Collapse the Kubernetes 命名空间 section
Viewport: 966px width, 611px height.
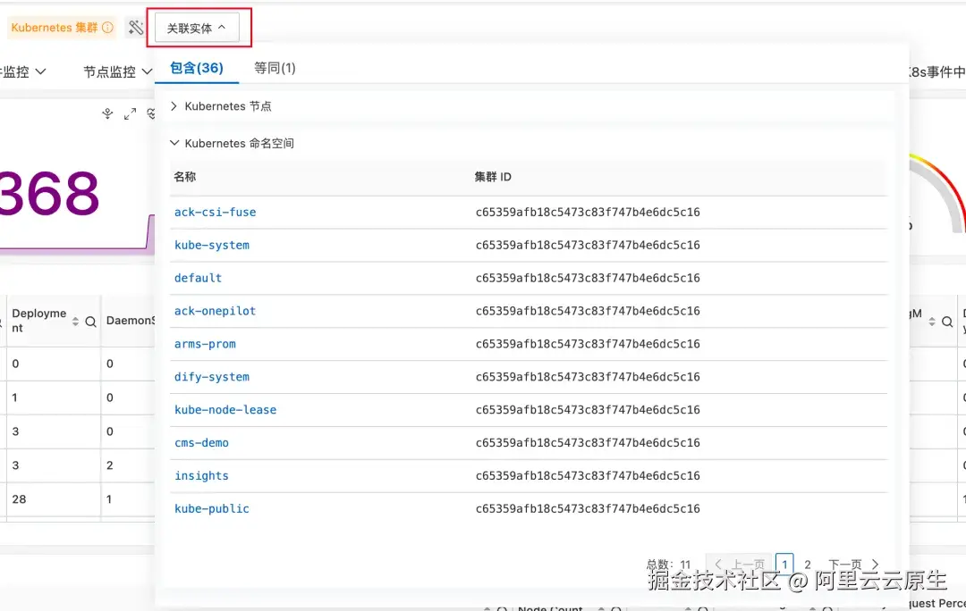pos(233,143)
